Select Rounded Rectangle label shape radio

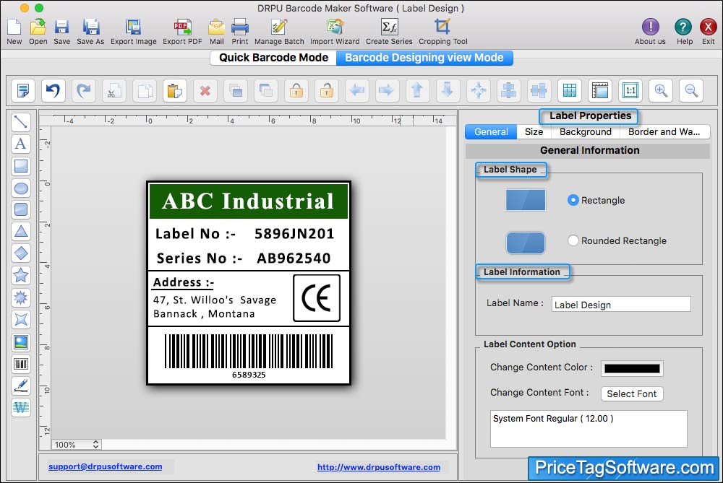573,240
